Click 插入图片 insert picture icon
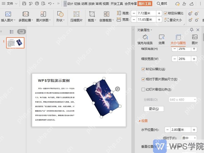 (x=8, y=14)
